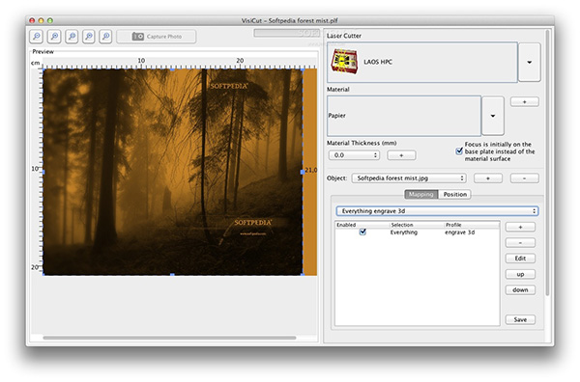Click the Edit mapping button
Image resolution: width=580 pixels, height=382 pixels.
click(x=520, y=259)
